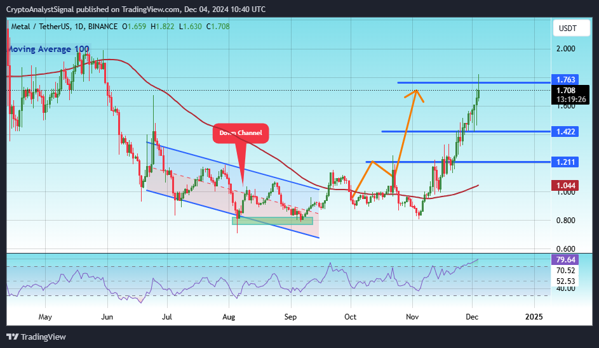Viewport: 599px width, 348px height.
Task: Click the Dec label on time axis
Action: coord(472,317)
